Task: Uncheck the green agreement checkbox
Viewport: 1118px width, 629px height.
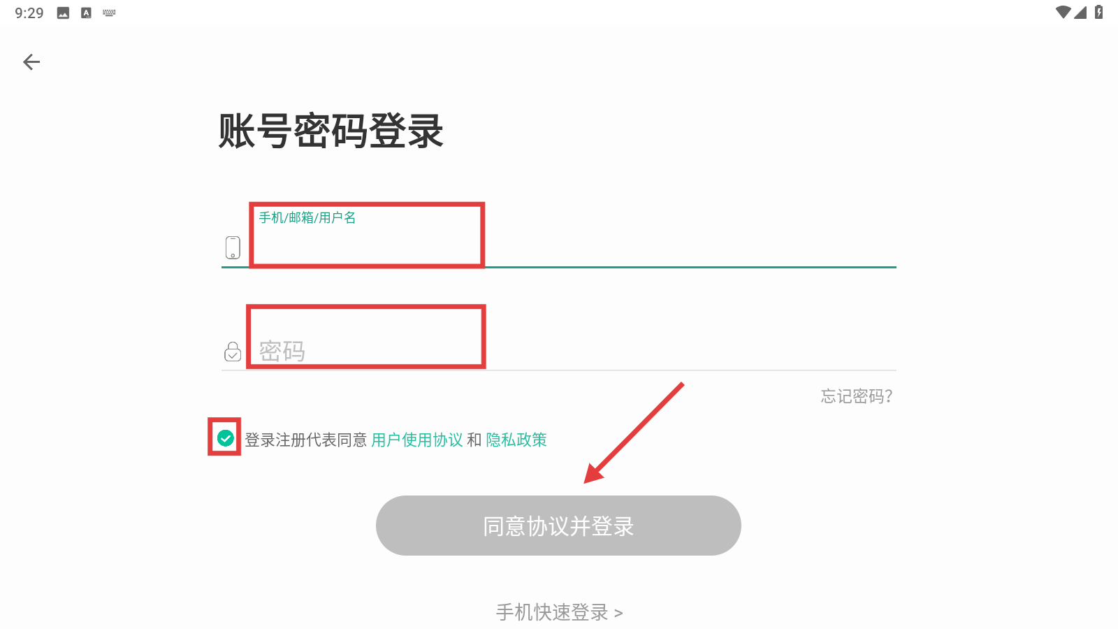Action: [225, 438]
